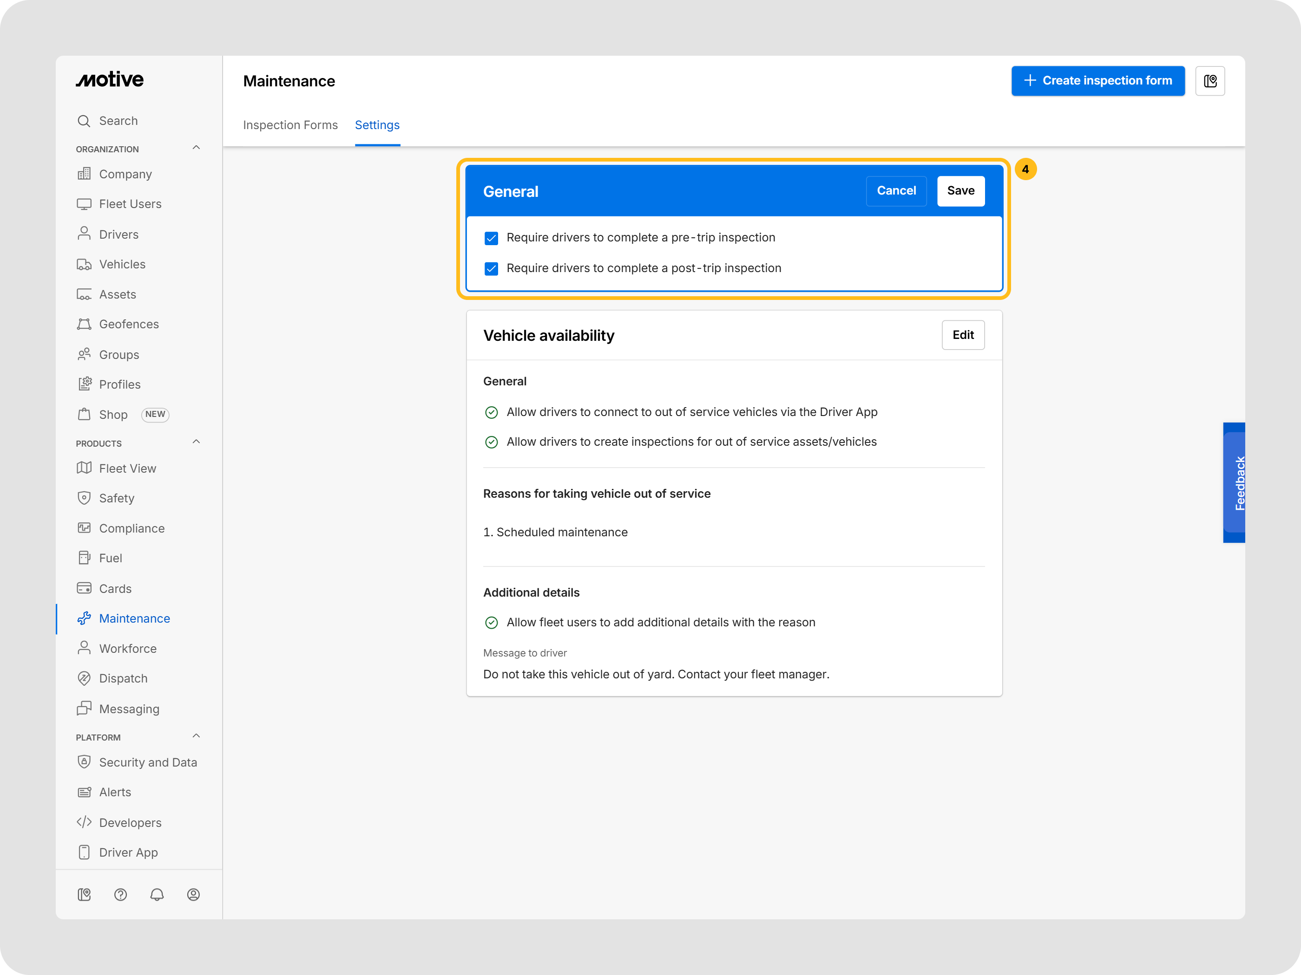
Task: Uncheck the post-trip inspection requirement checkbox
Action: [x=491, y=268]
